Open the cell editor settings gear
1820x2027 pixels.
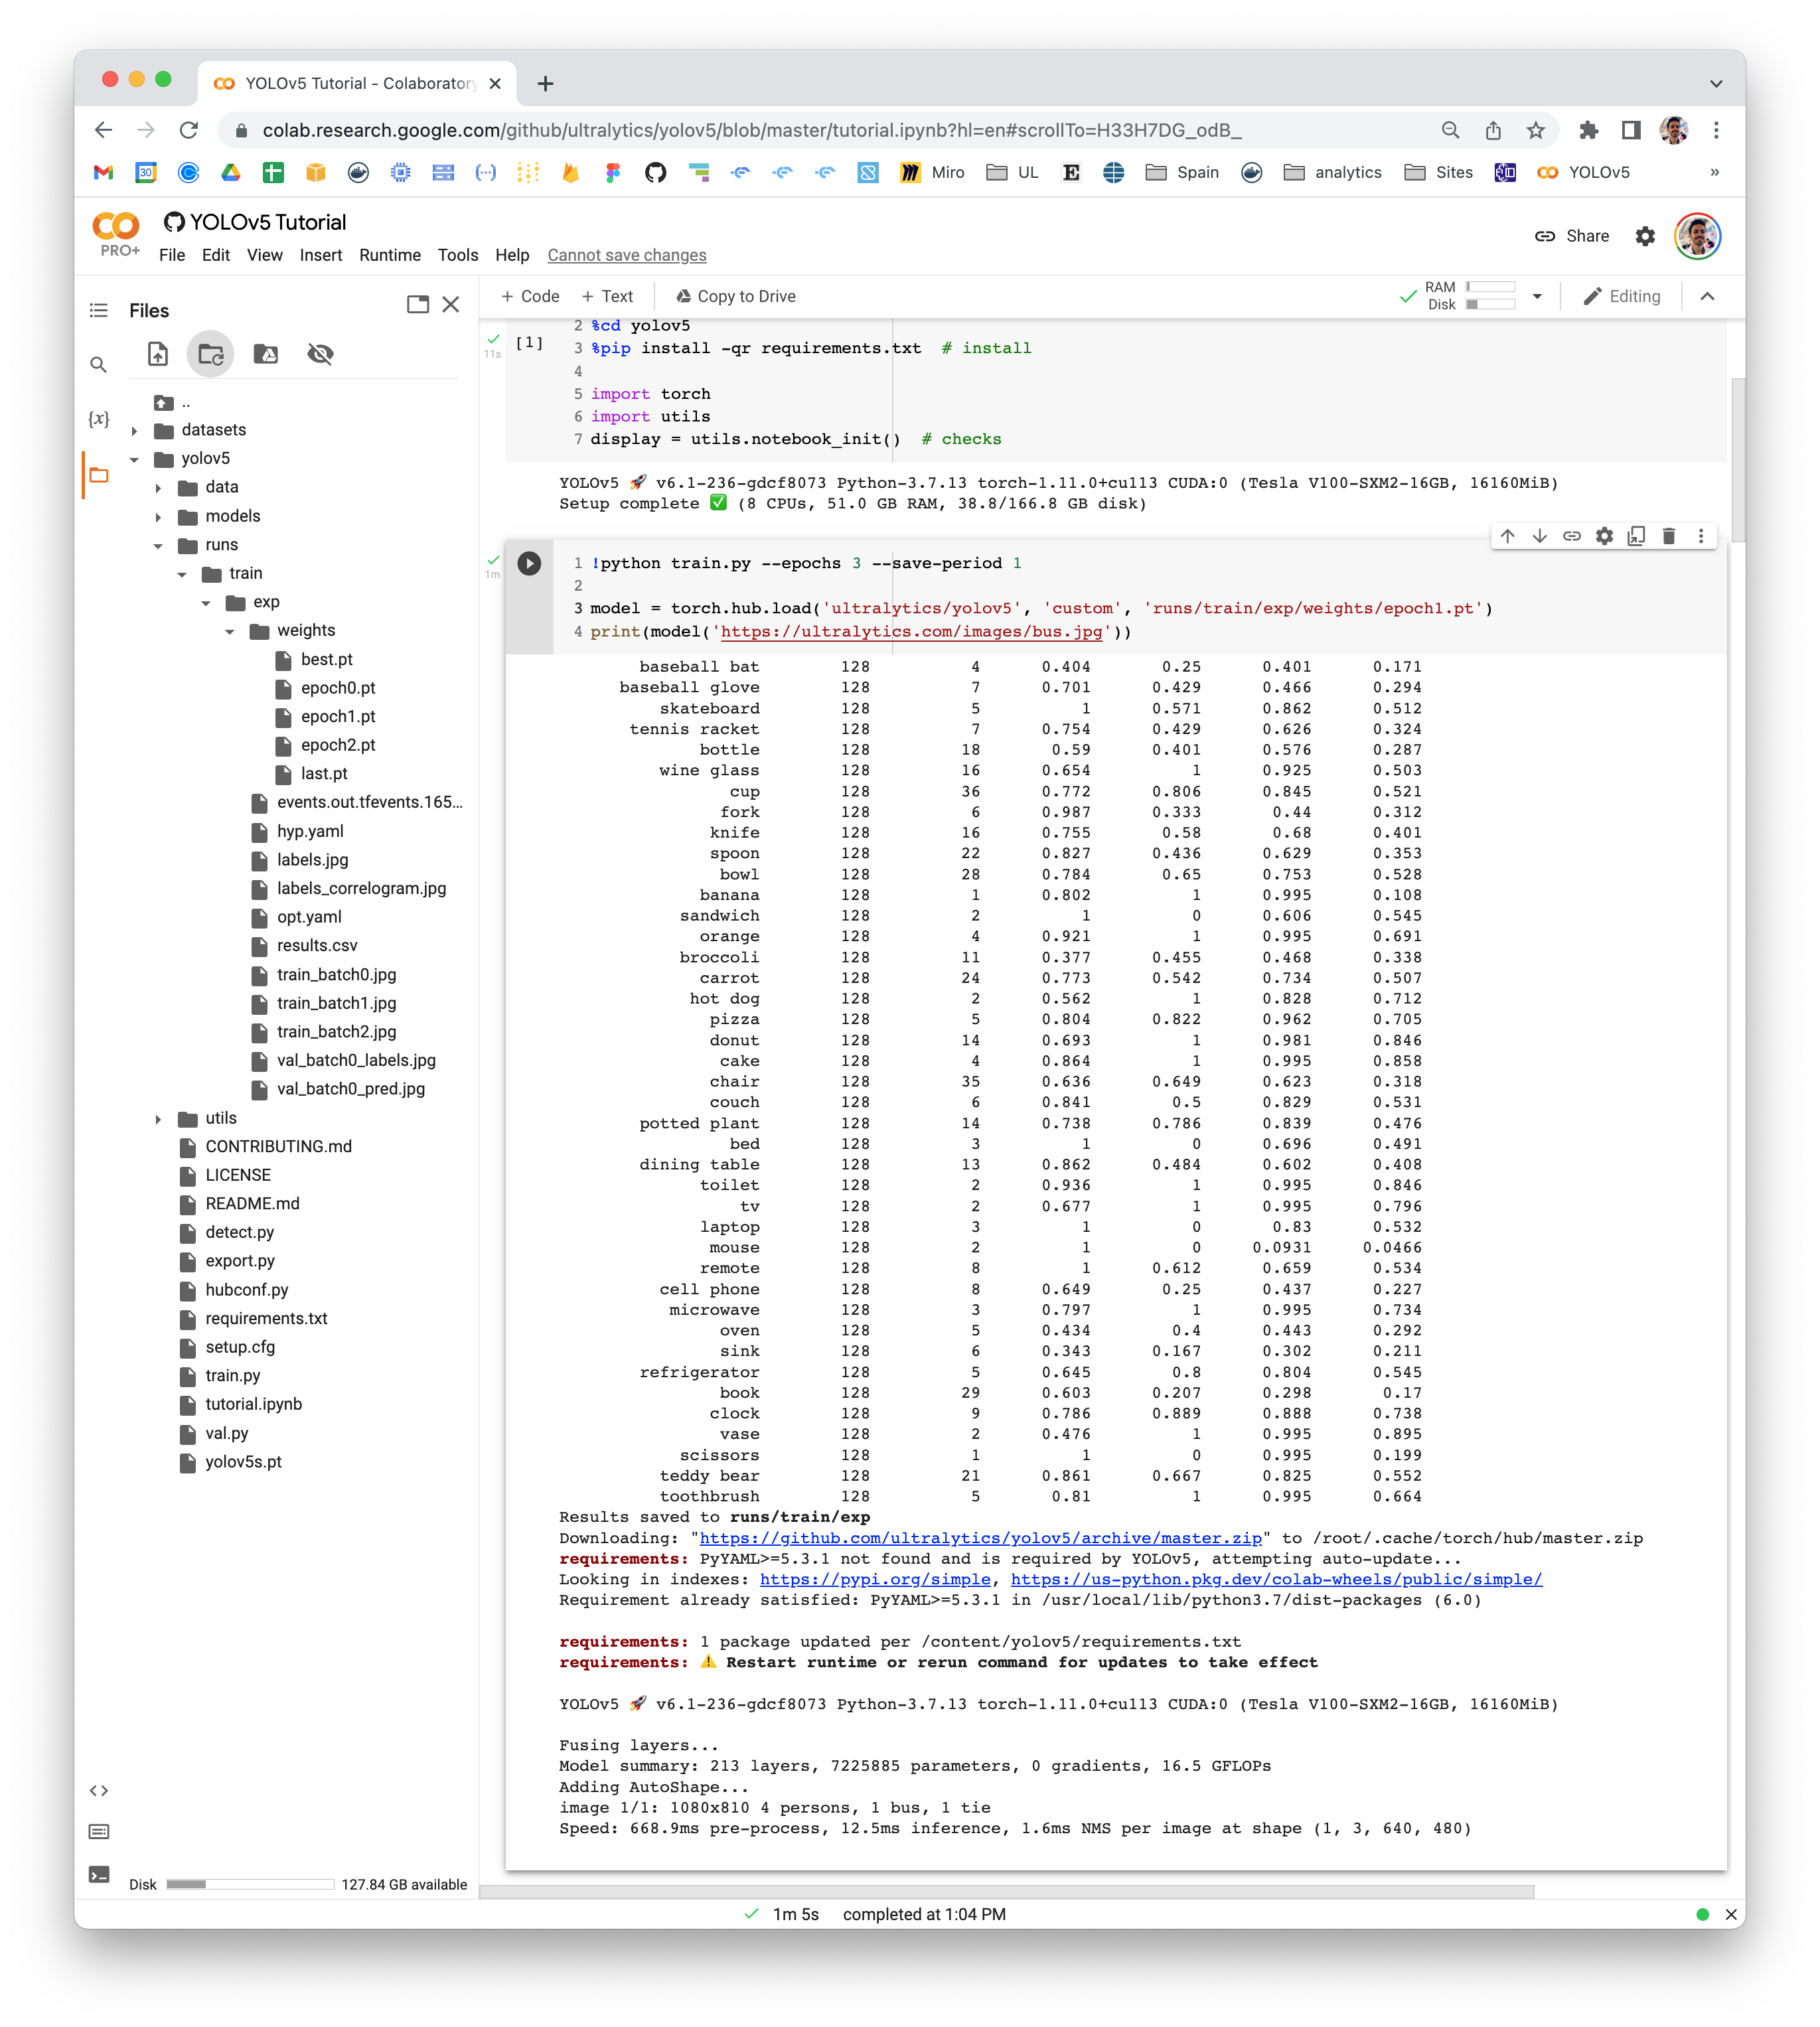tap(1604, 536)
